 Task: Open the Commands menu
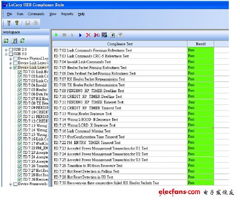(36, 14)
